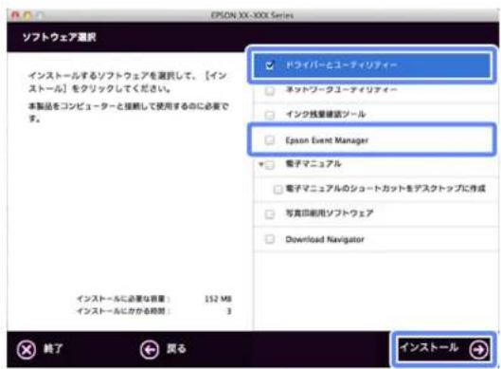Collapse the 電子マニュアル disclosure triangle

[x=261, y=164]
